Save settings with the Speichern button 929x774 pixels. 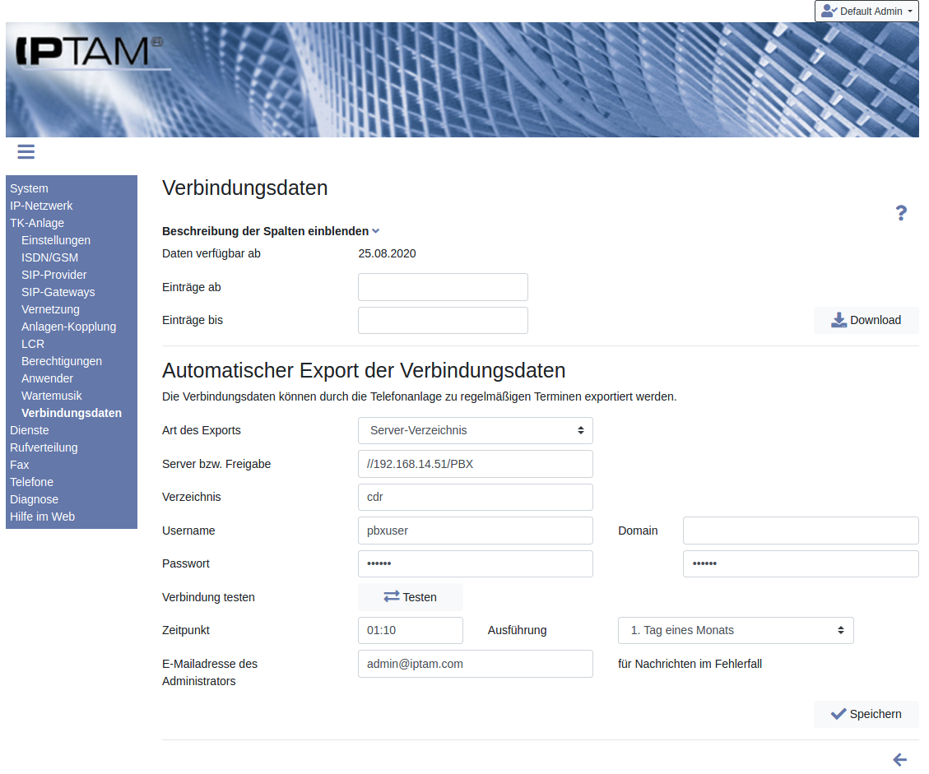click(x=866, y=714)
